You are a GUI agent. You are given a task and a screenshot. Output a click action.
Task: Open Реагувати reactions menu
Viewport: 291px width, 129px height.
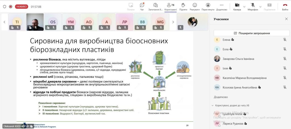pyautogui.click(x=195, y=7)
